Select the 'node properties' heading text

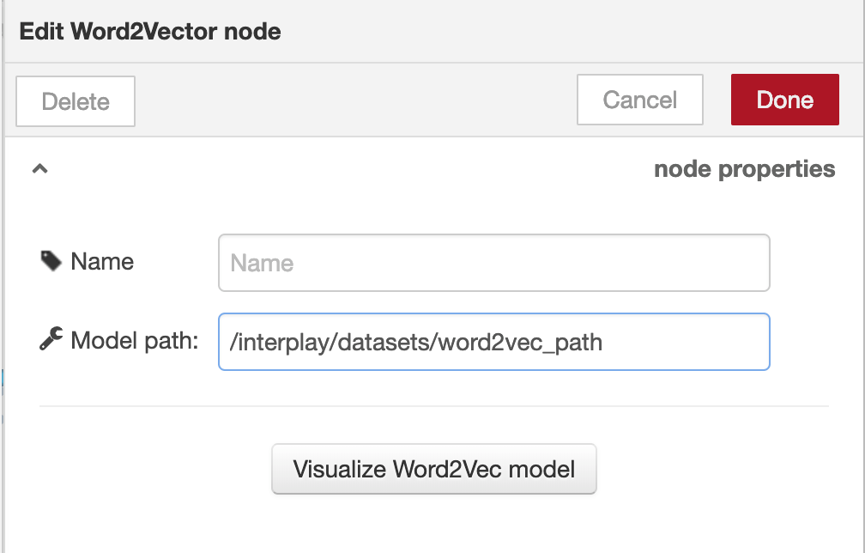(x=744, y=169)
